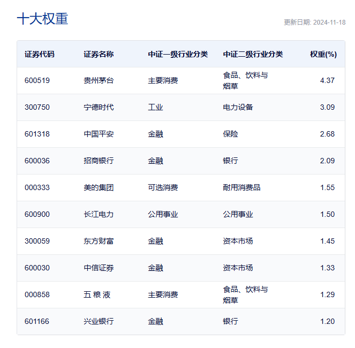
Task: Select 东方财富 stock name
Action: click(x=99, y=241)
